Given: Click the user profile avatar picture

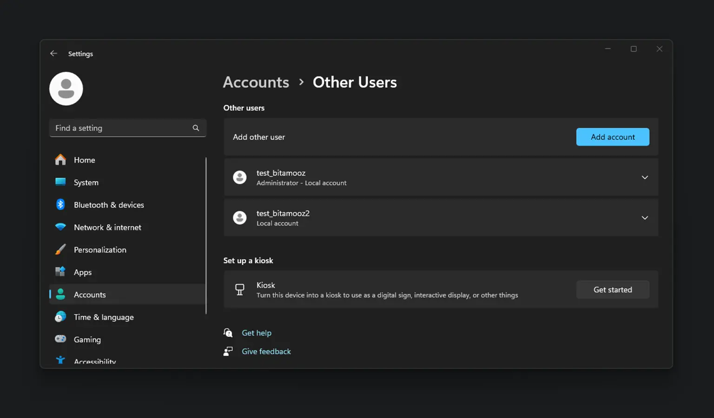Looking at the screenshot, I should pyautogui.click(x=66, y=89).
